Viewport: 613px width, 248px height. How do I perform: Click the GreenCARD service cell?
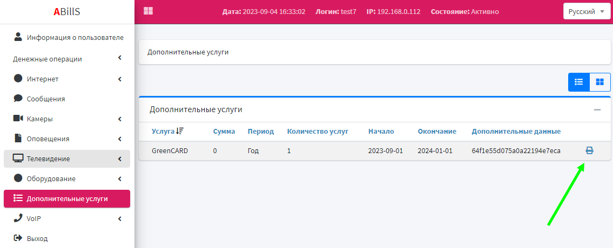[170, 150]
